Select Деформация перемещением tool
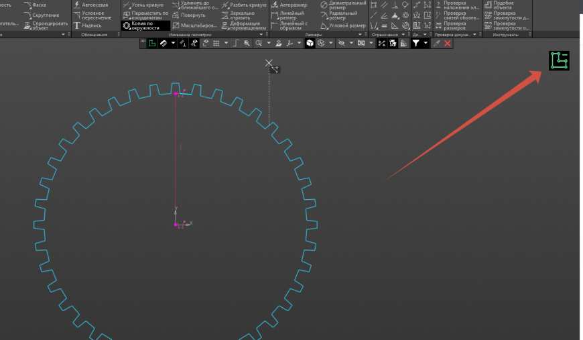Viewport: 583px width, 340px height. pos(244,25)
